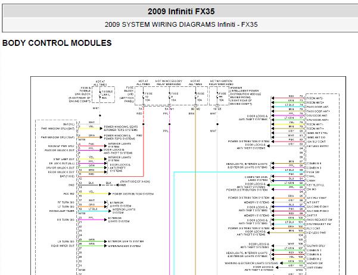Click the 'HOT IN ACCESSORY' relay header text
The width and height of the screenshot is (358, 275).
pos(169,81)
